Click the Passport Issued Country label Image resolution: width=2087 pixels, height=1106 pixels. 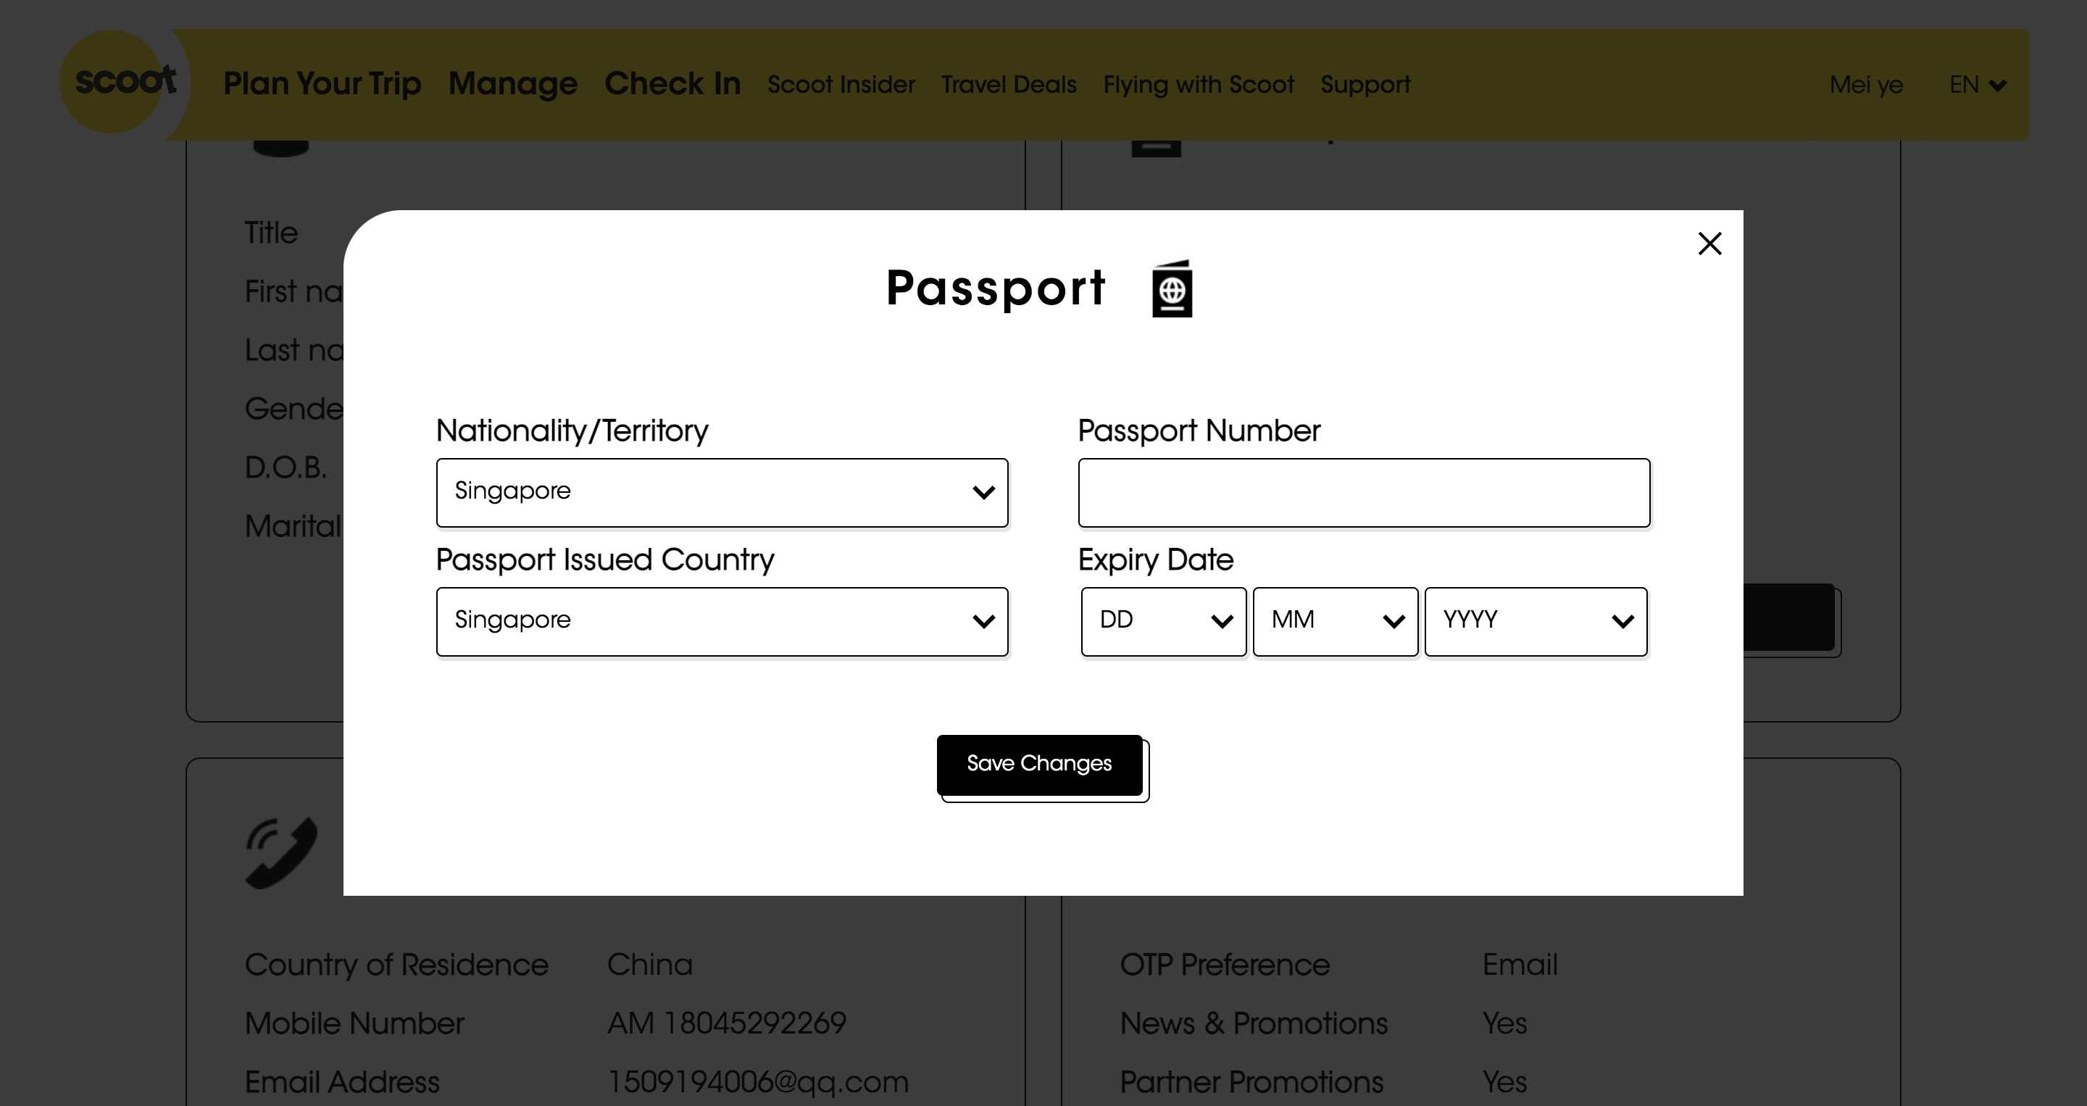605,560
